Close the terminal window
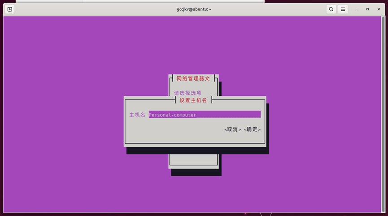The image size is (388, 216). coord(379,9)
